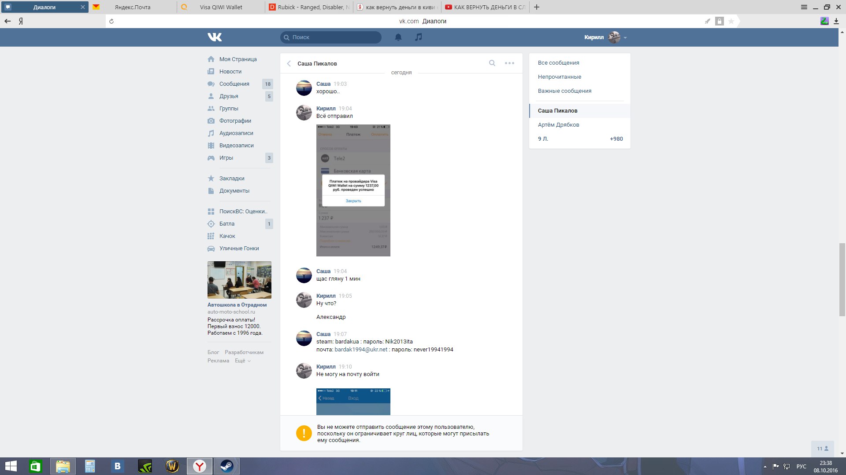Open the 9 Л. conversation

[x=579, y=139]
